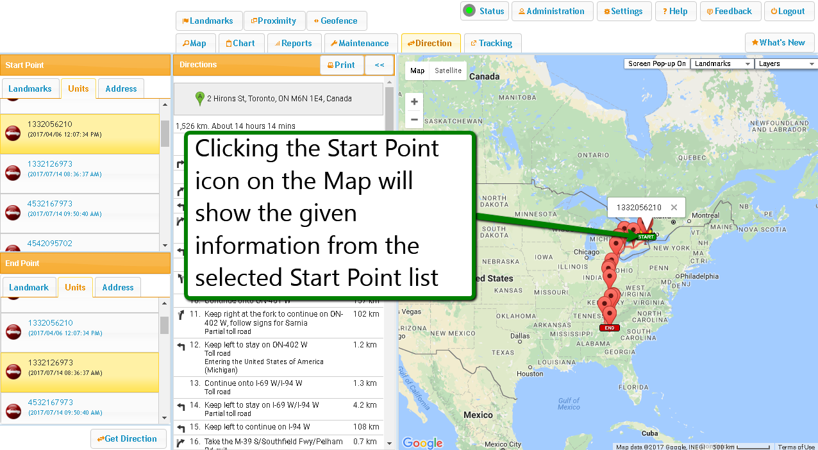This screenshot has width=818, height=450.
Task: Zoom out with the map minus button
Action: [x=414, y=119]
